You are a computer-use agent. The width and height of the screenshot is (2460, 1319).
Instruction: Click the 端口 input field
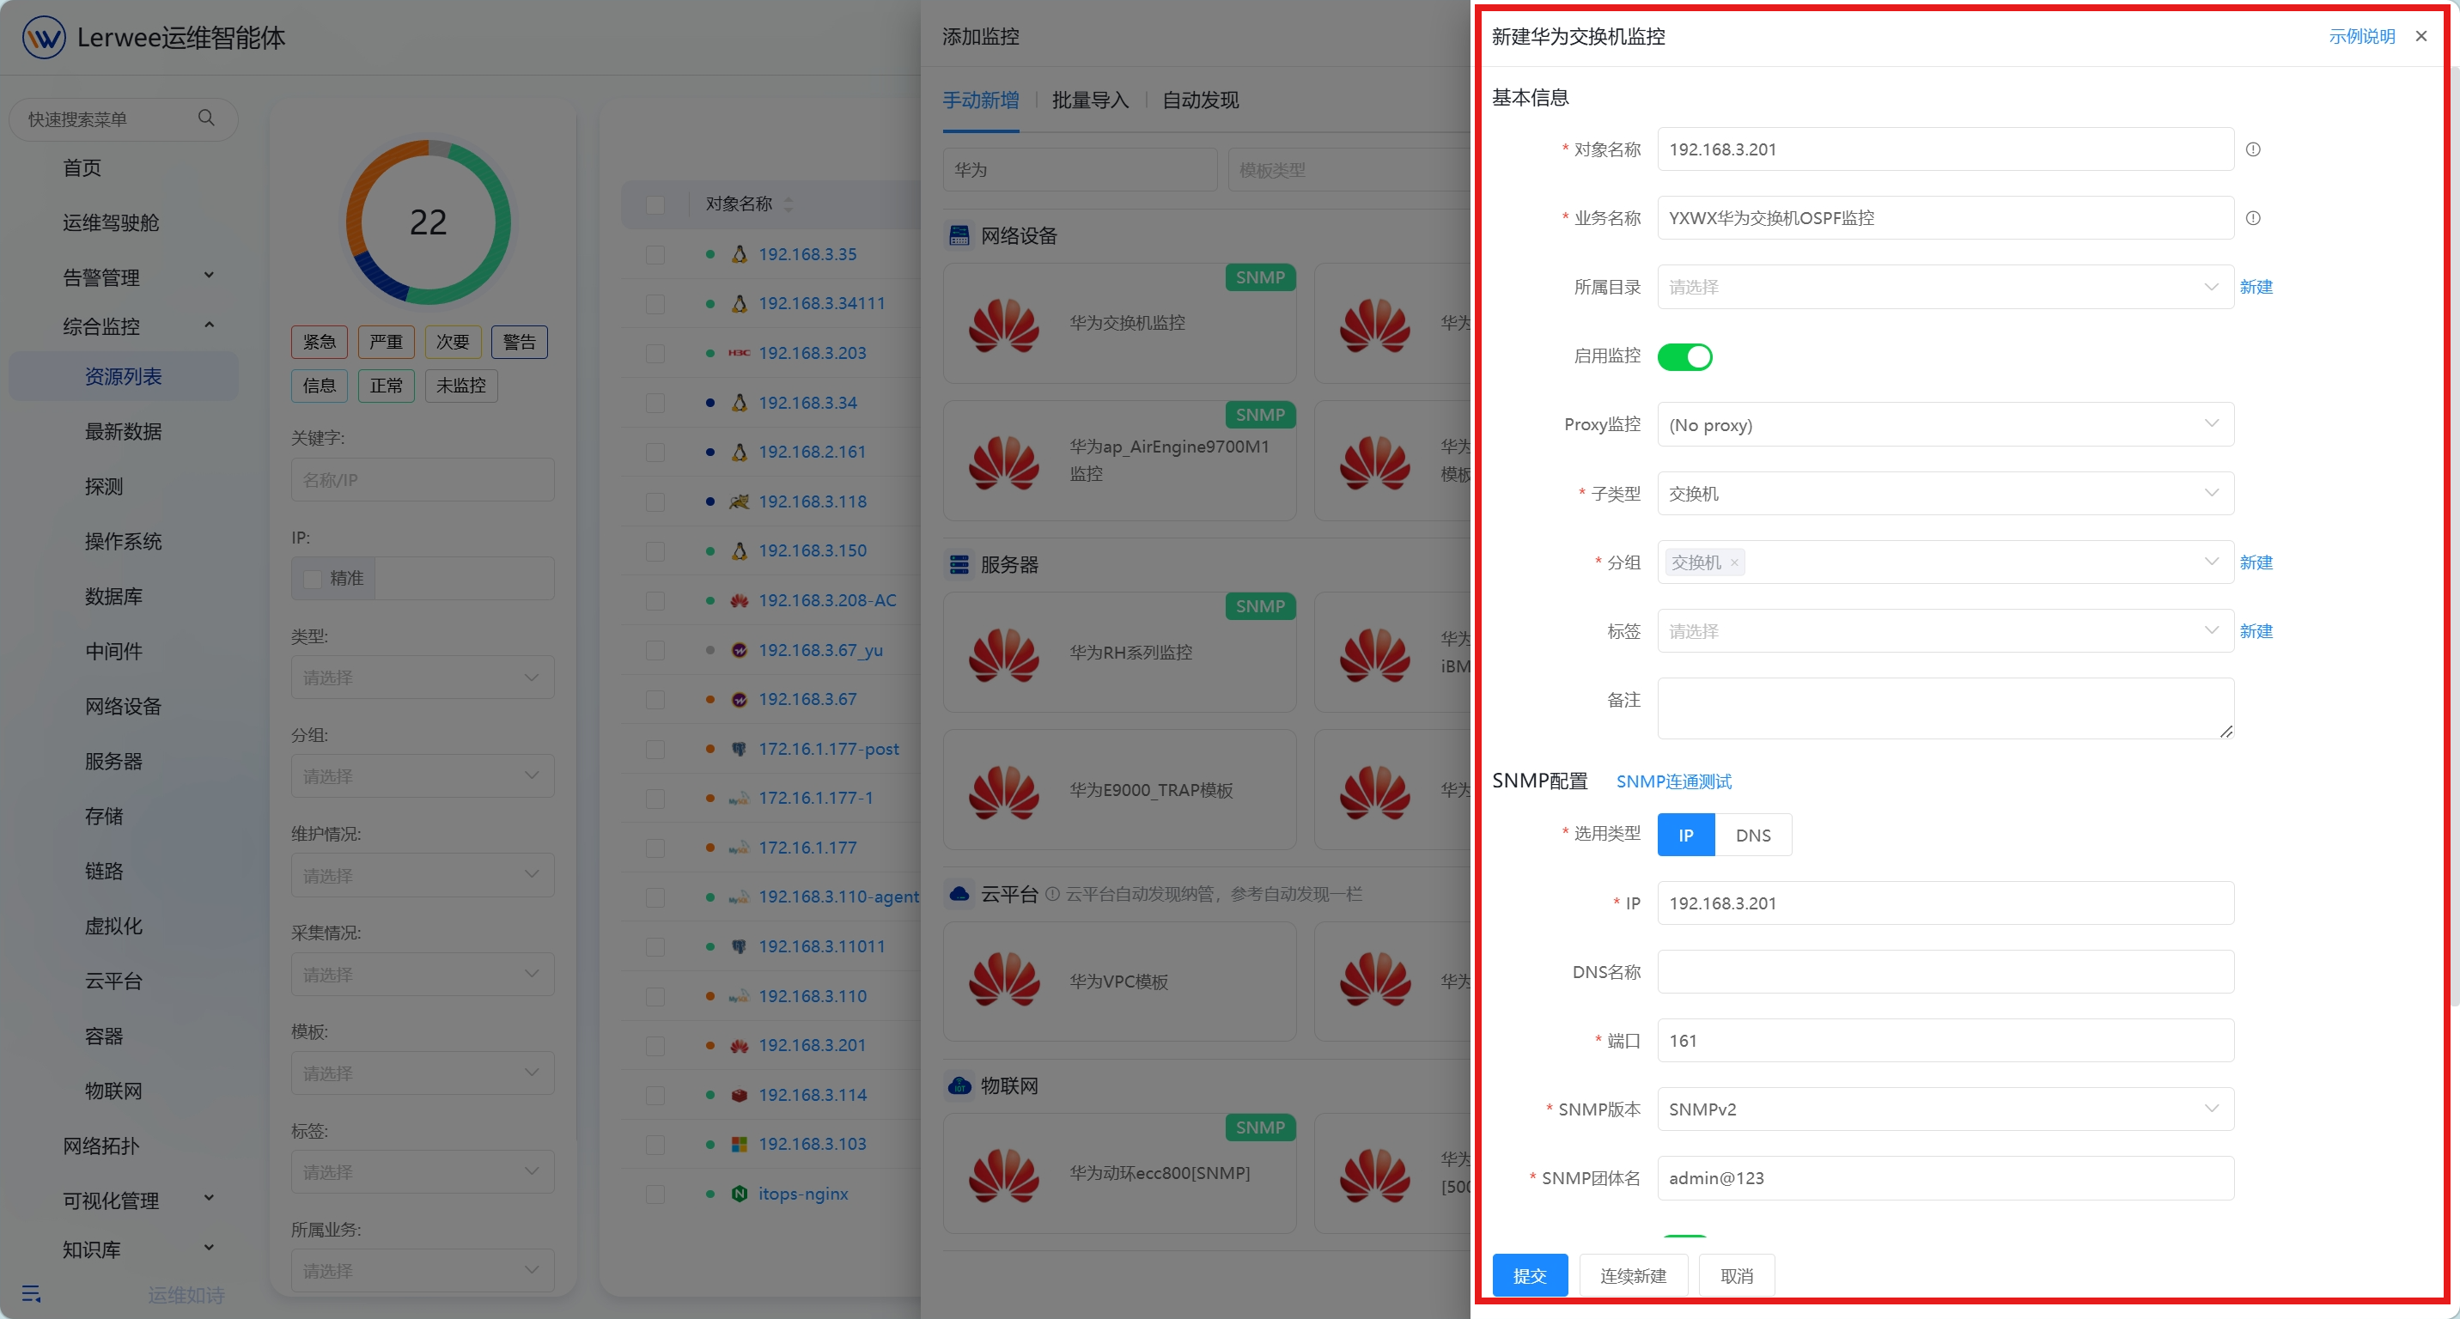[x=1945, y=1040]
